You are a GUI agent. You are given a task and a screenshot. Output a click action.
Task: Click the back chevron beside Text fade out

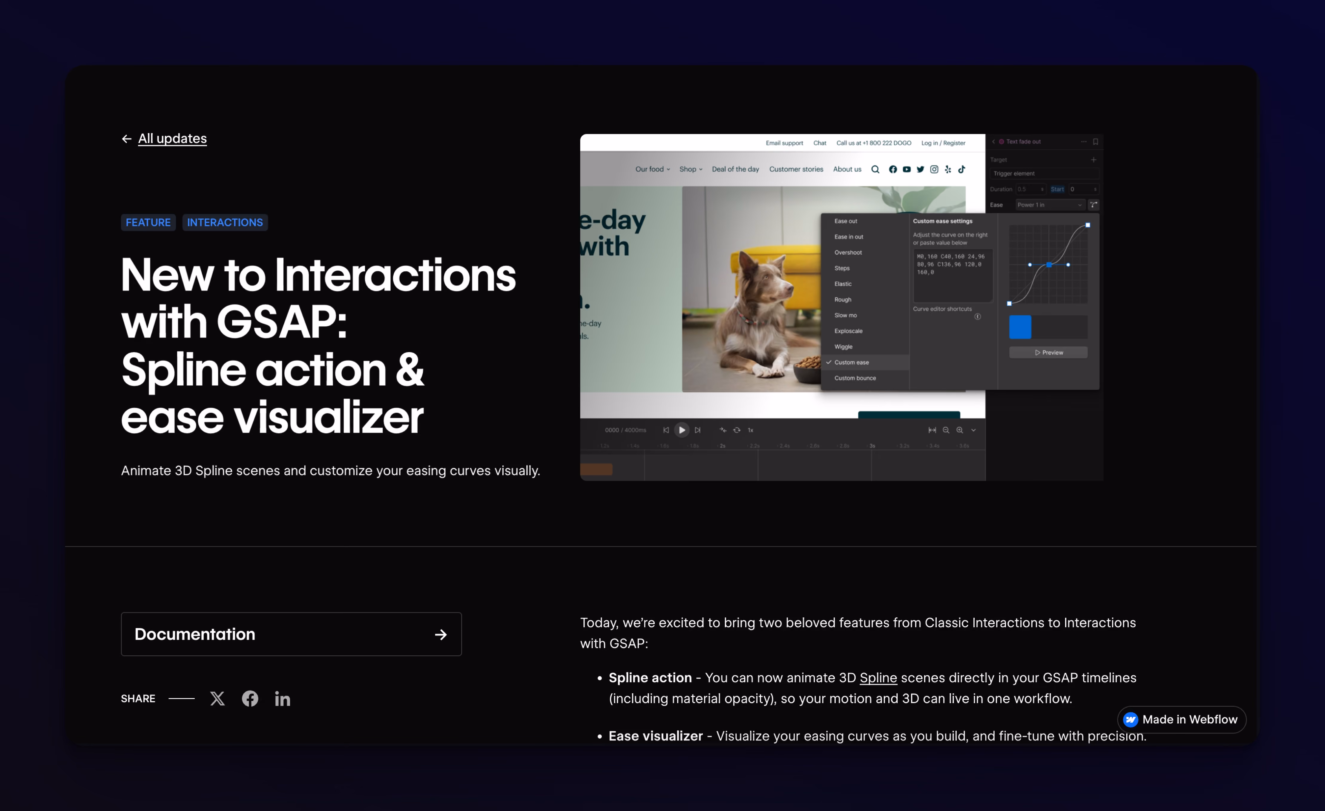click(993, 142)
